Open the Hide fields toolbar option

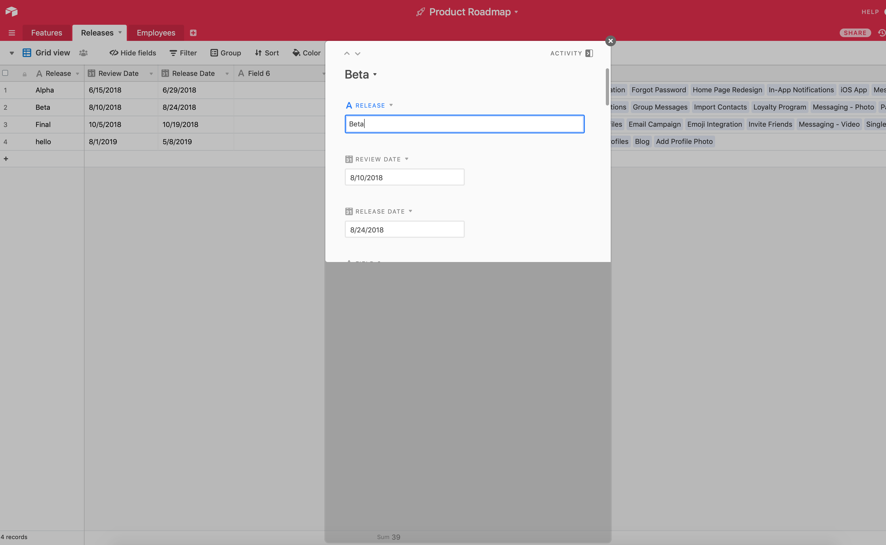pyautogui.click(x=133, y=53)
